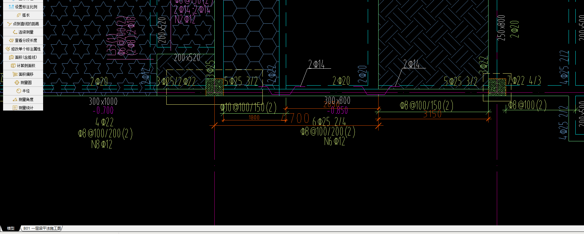Select the -0.850 elevation annotation

coord(337,110)
